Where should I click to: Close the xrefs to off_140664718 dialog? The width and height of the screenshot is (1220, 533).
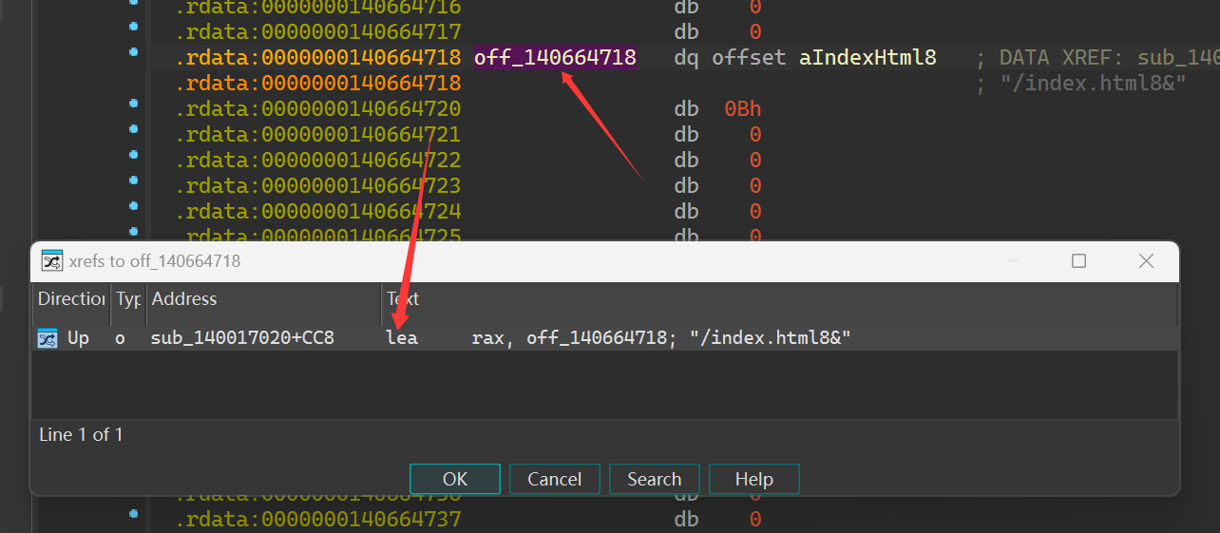1146,260
